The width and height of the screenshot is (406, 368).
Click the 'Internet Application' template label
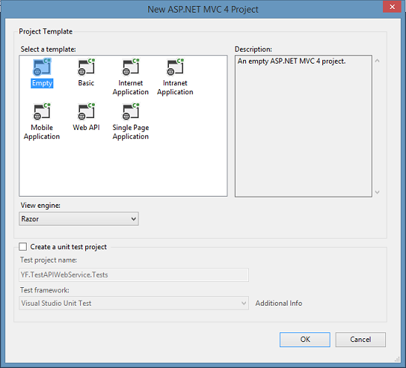(x=130, y=88)
